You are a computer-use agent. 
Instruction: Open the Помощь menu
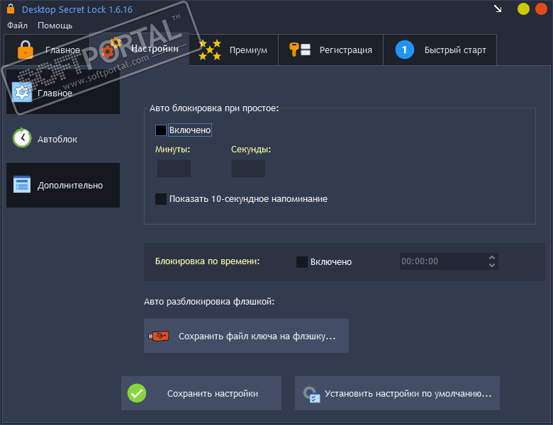[x=55, y=25]
